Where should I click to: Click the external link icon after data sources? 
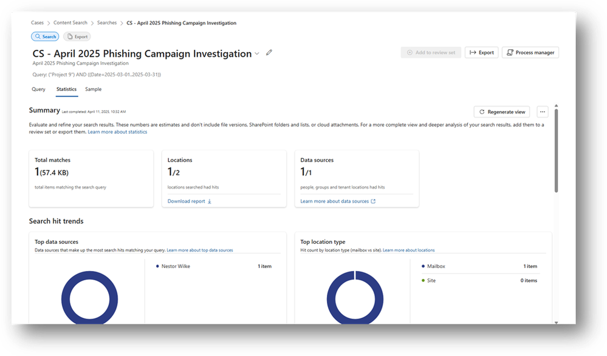click(x=373, y=201)
